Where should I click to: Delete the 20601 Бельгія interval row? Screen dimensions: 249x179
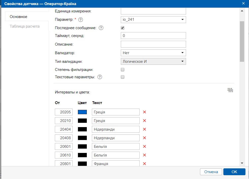click(x=145, y=147)
